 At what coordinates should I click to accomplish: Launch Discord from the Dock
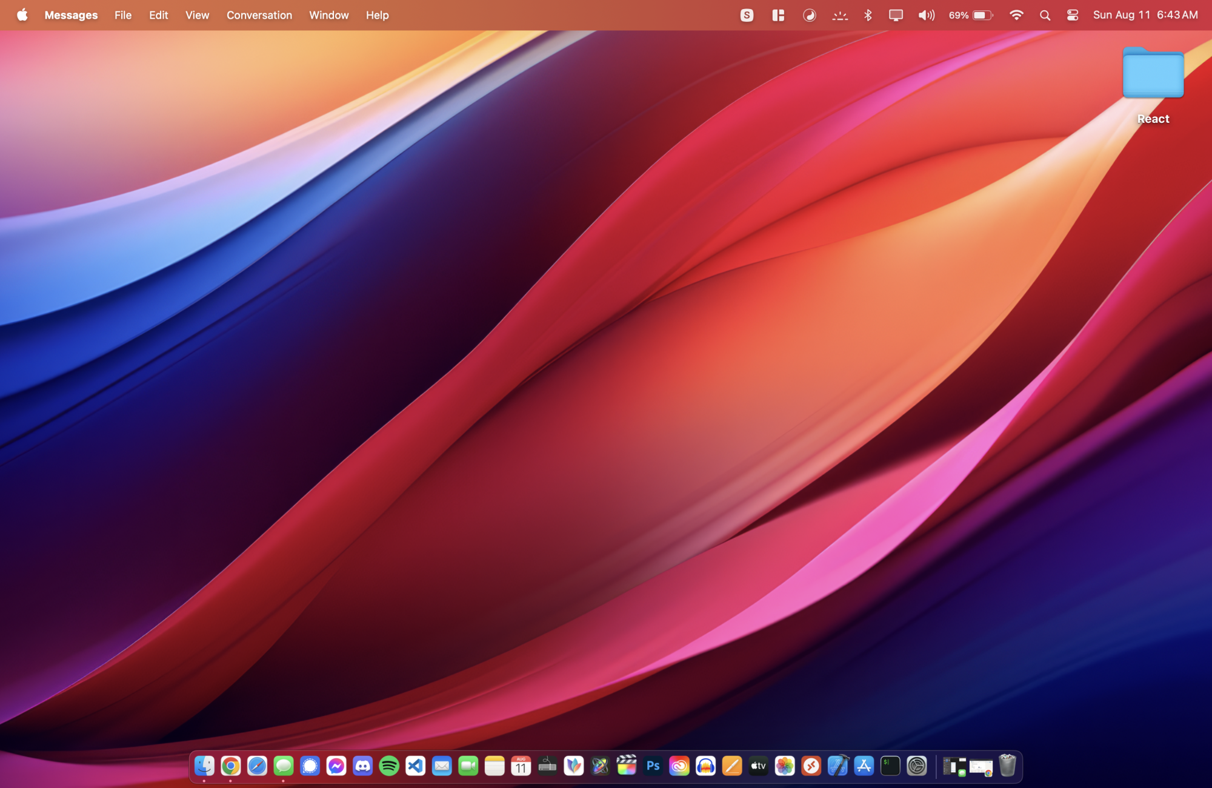(x=362, y=766)
